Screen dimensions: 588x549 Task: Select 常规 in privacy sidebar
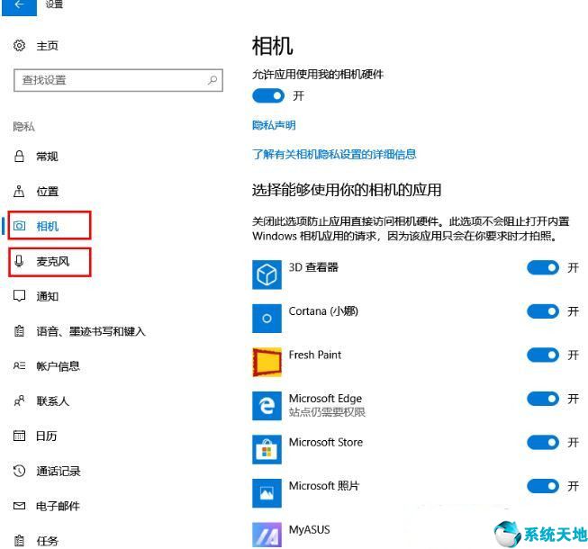tap(47, 157)
